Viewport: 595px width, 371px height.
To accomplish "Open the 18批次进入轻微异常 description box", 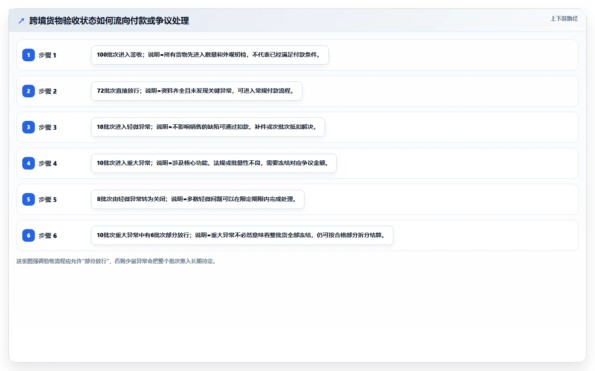I will click(208, 127).
